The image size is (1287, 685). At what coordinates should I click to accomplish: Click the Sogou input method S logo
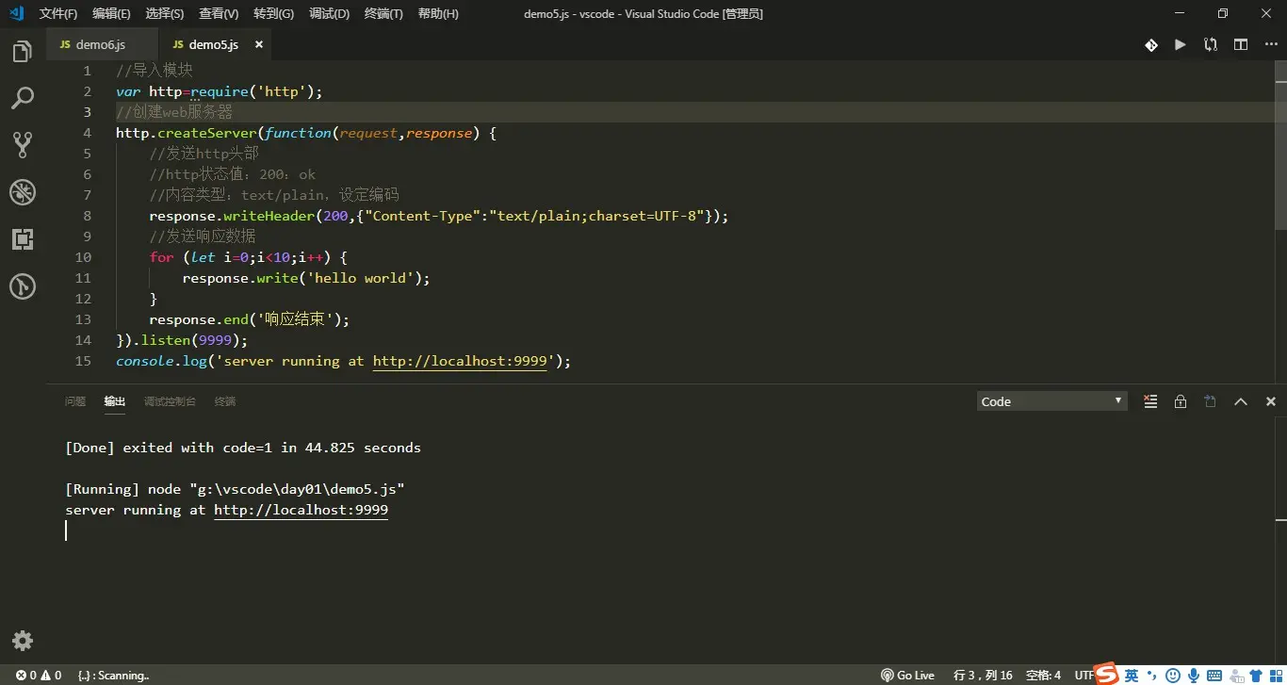(x=1106, y=673)
